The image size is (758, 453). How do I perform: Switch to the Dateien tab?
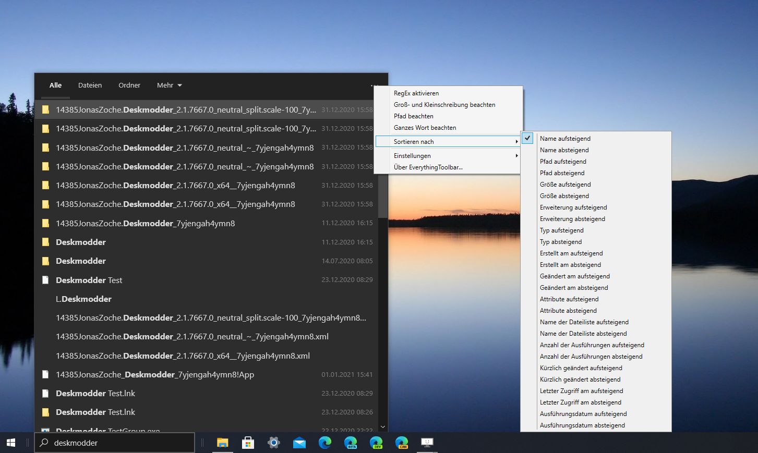(90, 85)
